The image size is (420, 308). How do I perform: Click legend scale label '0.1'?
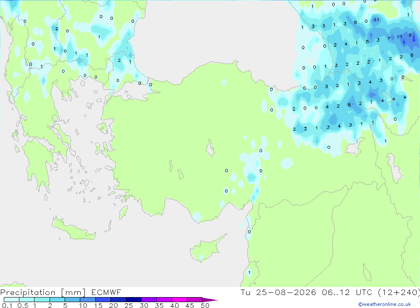[7, 305]
